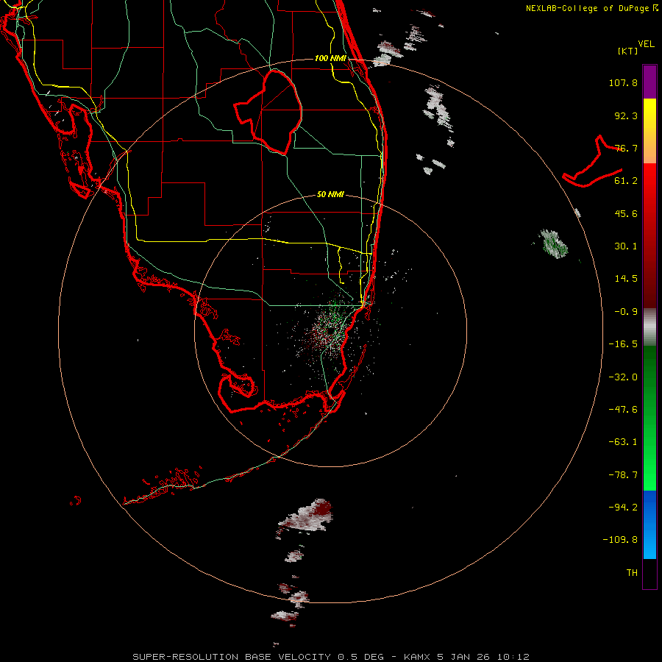Select the 107.8 scale value
Image resolution: width=662 pixels, height=662 pixels.
(x=623, y=82)
